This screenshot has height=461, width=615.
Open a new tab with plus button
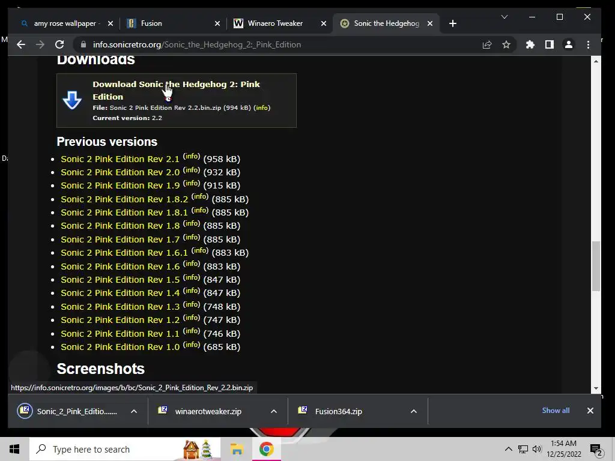coord(453,23)
